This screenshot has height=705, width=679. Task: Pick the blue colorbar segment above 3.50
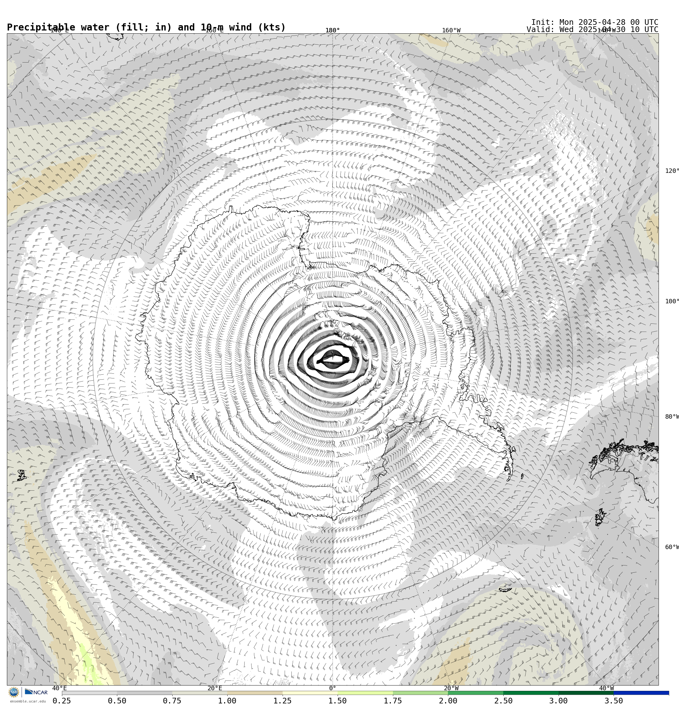click(x=641, y=693)
